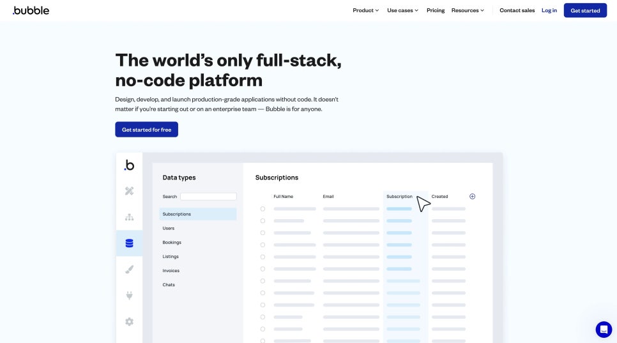Select the Data database icon in sidebar

click(x=129, y=243)
